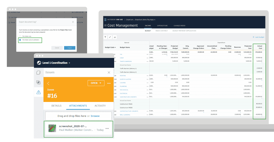The image size is (274, 142).
Task: Click the Budget Name column header
Action: tap(125, 47)
